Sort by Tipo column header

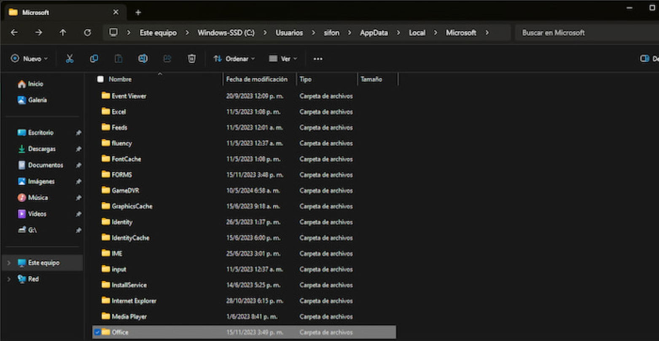coord(305,79)
